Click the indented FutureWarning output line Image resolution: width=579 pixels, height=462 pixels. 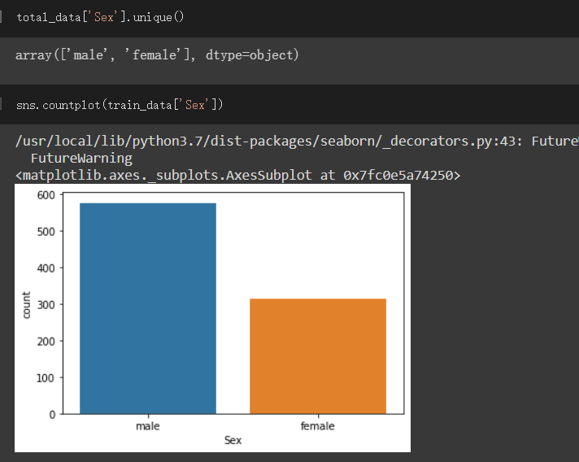(x=81, y=159)
